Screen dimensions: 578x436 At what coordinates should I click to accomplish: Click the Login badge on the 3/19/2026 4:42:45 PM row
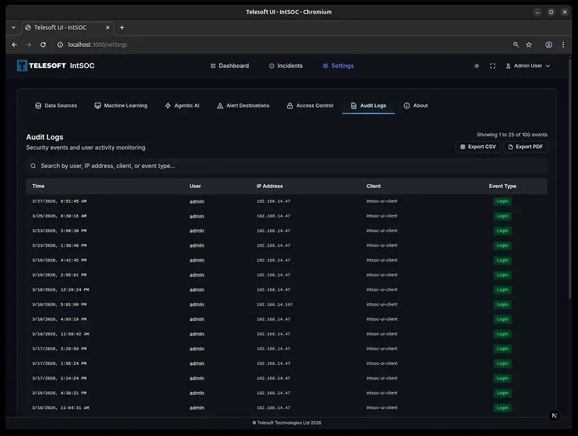[502, 260]
